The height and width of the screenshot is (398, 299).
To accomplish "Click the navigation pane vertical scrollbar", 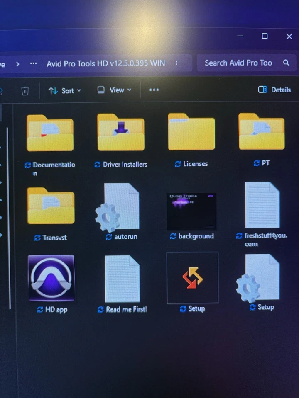I will pos(8,218).
